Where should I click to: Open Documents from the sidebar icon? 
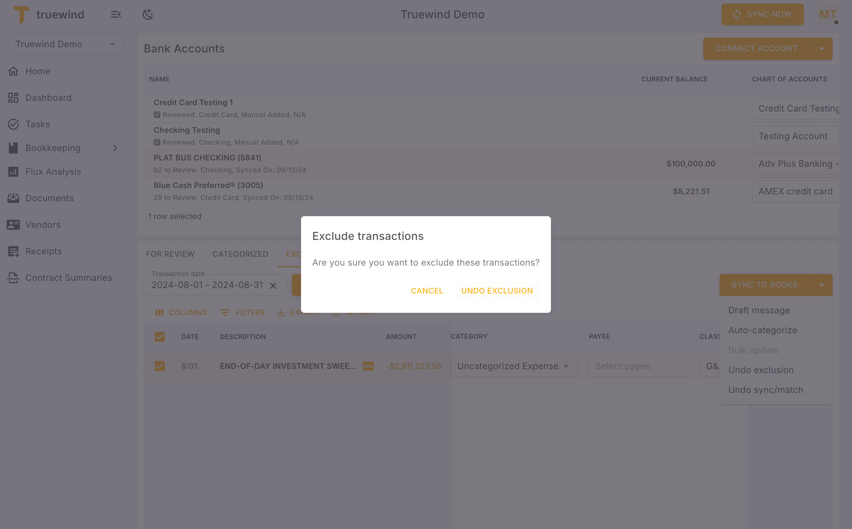[x=13, y=198]
